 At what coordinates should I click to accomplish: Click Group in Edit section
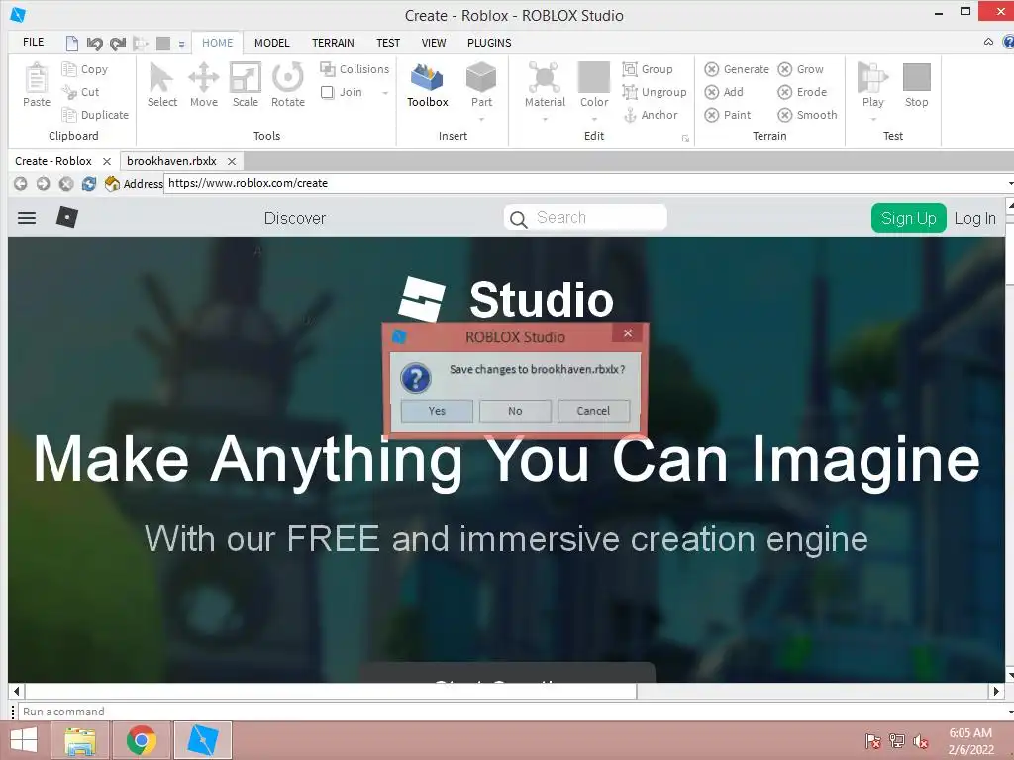click(648, 69)
